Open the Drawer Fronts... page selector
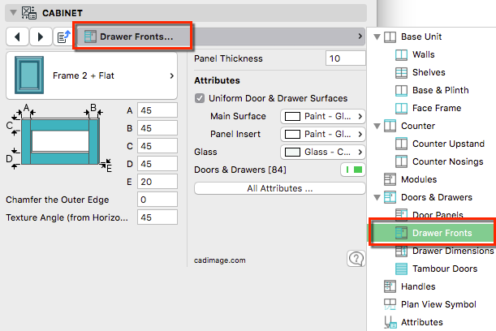The height and width of the screenshot is (331, 496). click(134, 37)
